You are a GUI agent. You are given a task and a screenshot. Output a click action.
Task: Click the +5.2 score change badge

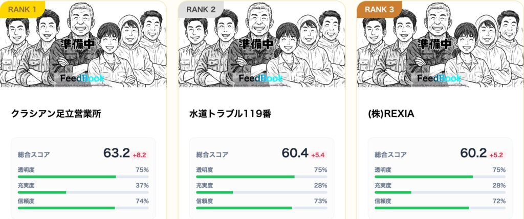coord(497,155)
